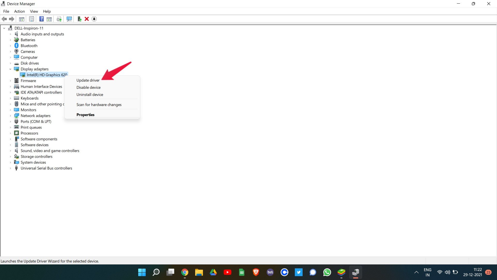Select the scan for hardware changes icon
The width and height of the screenshot is (497, 280).
click(69, 19)
